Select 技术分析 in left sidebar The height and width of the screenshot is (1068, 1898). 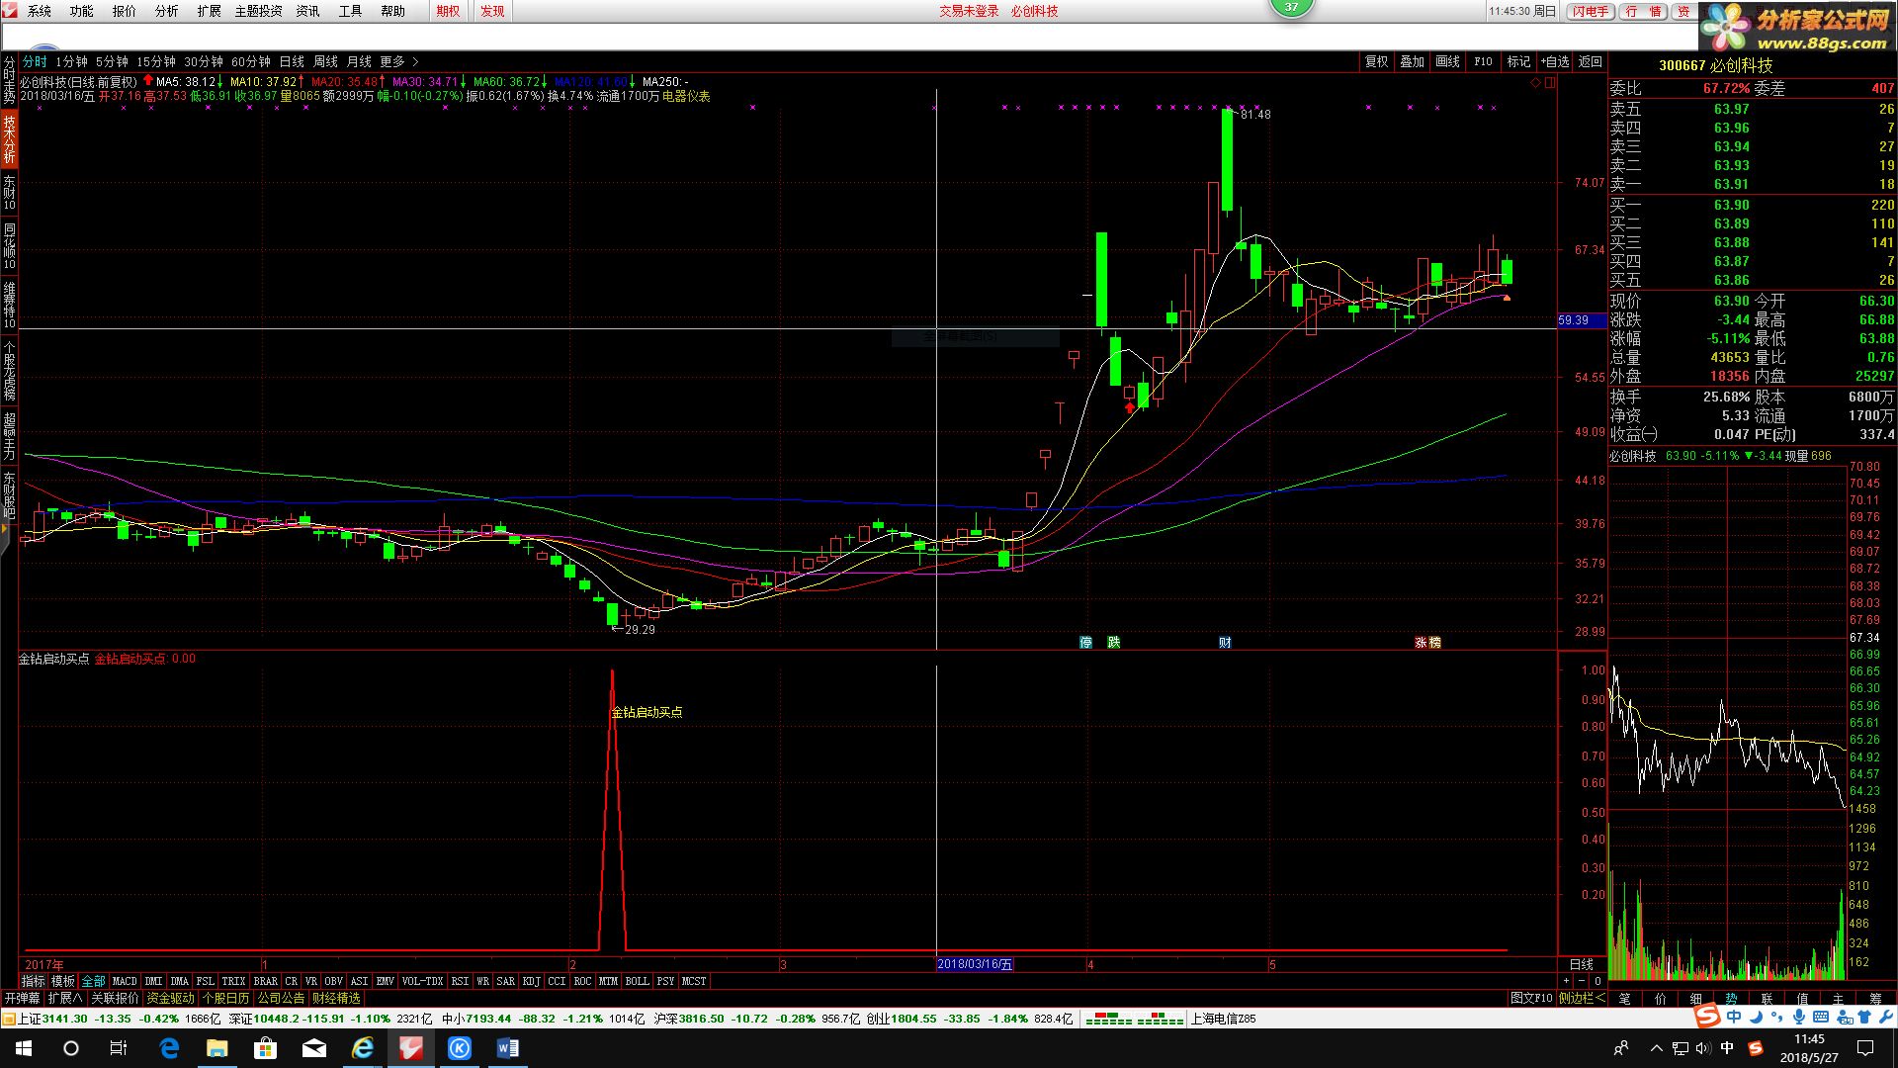pos(9,138)
